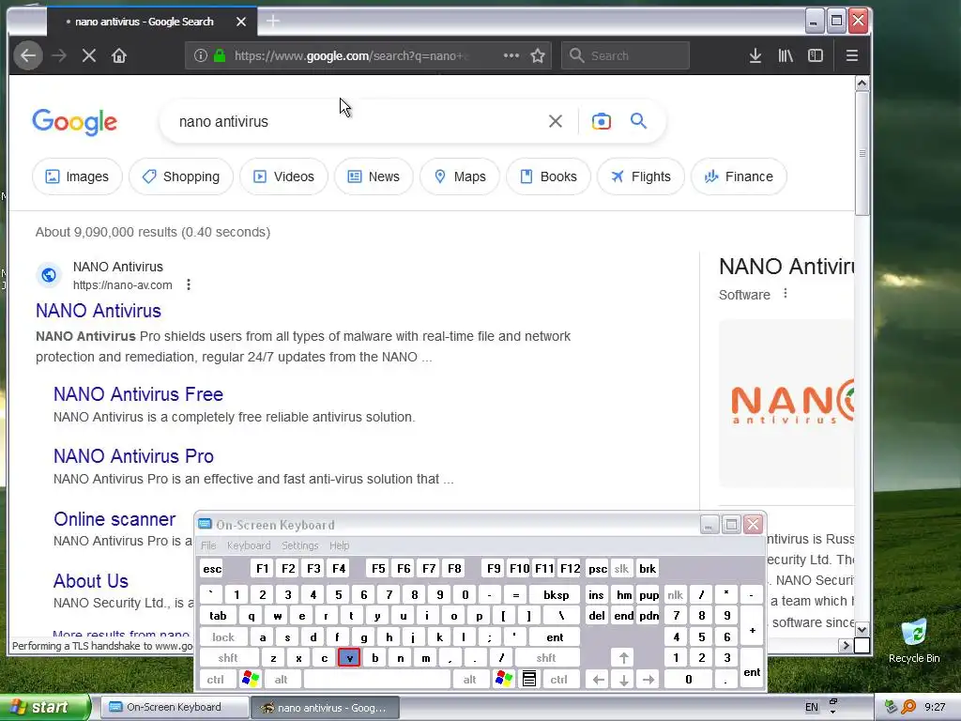
Task: Switch to Shopping search tab
Action: pyautogui.click(x=181, y=176)
